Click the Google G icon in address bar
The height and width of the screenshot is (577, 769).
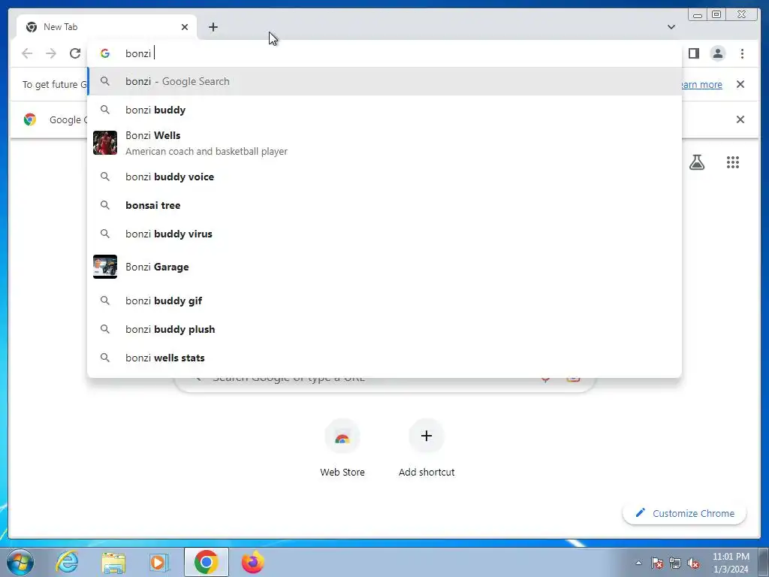105,53
